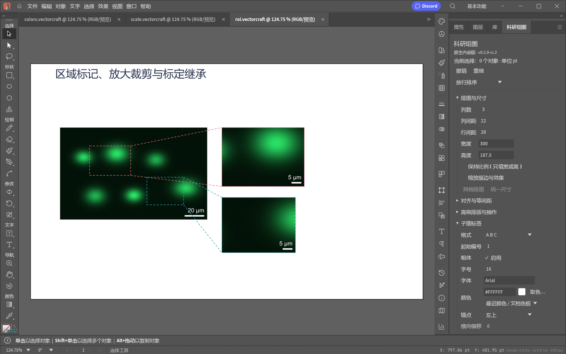
Task: Click the 字体 Arial input field
Action: coord(509,280)
